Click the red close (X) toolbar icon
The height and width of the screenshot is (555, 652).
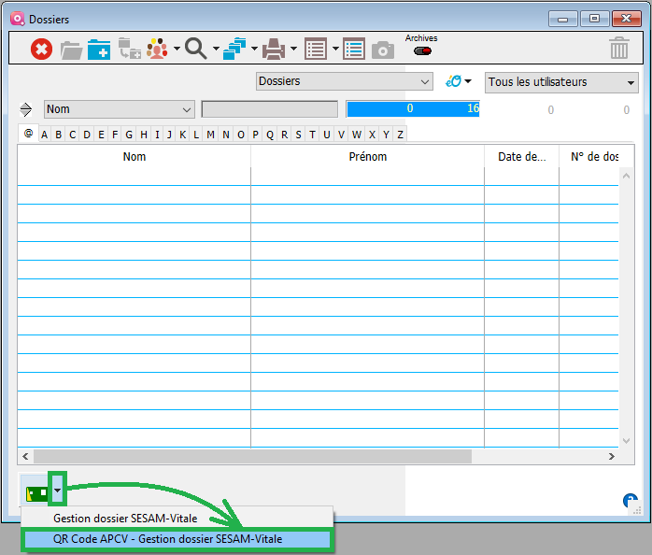[x=41, y=49]
